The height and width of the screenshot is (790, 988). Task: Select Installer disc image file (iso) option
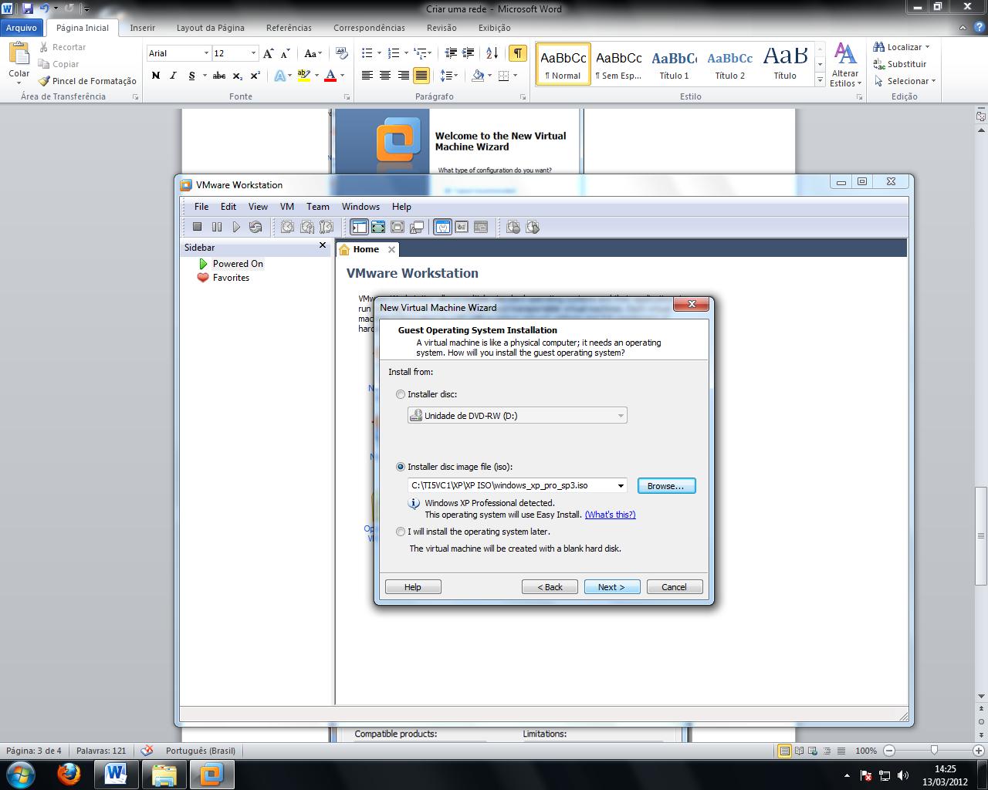click(400, 467)
